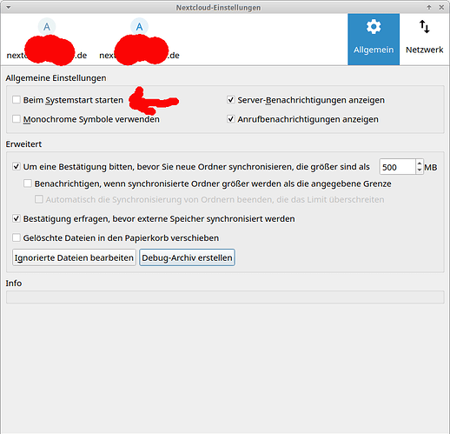Toggle confirmation for large folder sync checkbox
Viewport: 450px width, 434px height.
17,167
